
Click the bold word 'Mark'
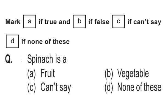13,22
